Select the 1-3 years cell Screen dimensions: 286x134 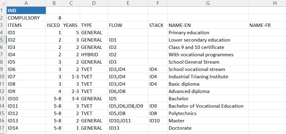(71, 76)
